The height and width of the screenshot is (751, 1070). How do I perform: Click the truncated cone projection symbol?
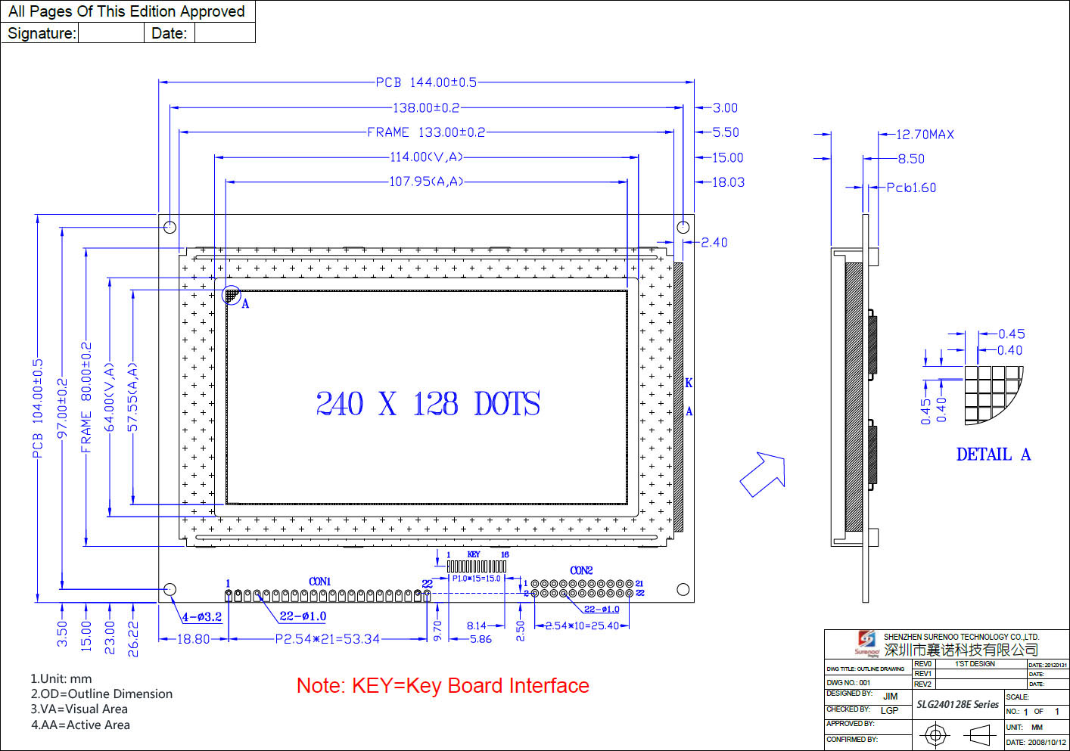(980, 734)
